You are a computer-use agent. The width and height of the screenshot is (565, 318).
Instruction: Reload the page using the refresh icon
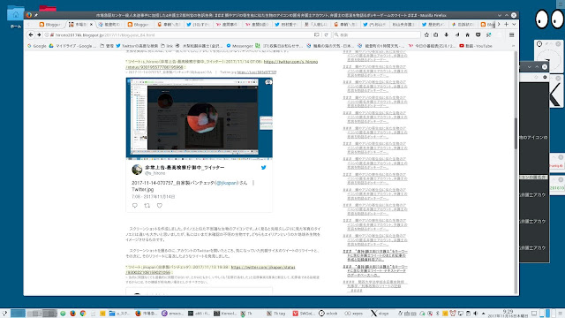326,35
